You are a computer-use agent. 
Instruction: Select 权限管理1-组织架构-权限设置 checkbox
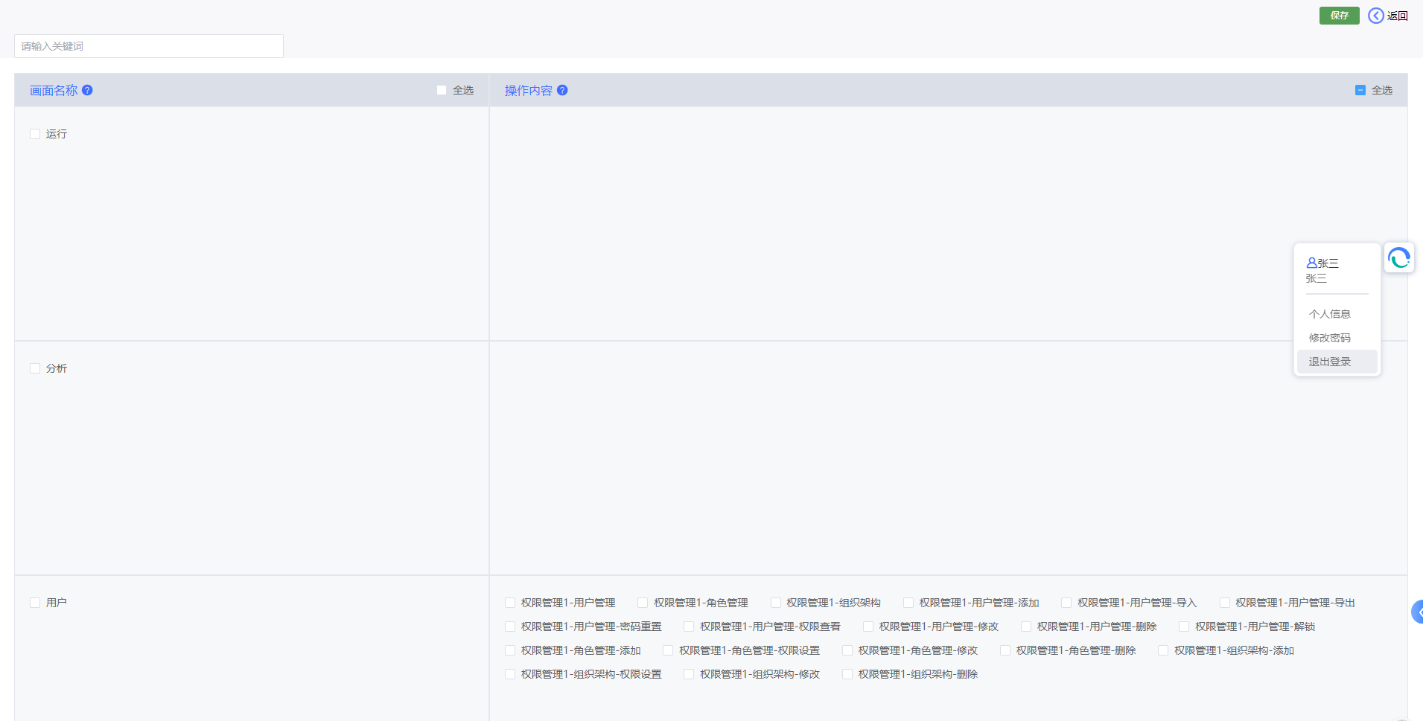pyautogui.click(x=510, y=674)
